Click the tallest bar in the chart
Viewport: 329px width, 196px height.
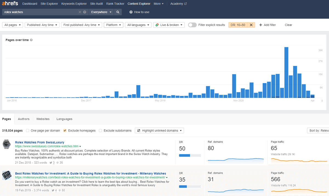point(286,72)
